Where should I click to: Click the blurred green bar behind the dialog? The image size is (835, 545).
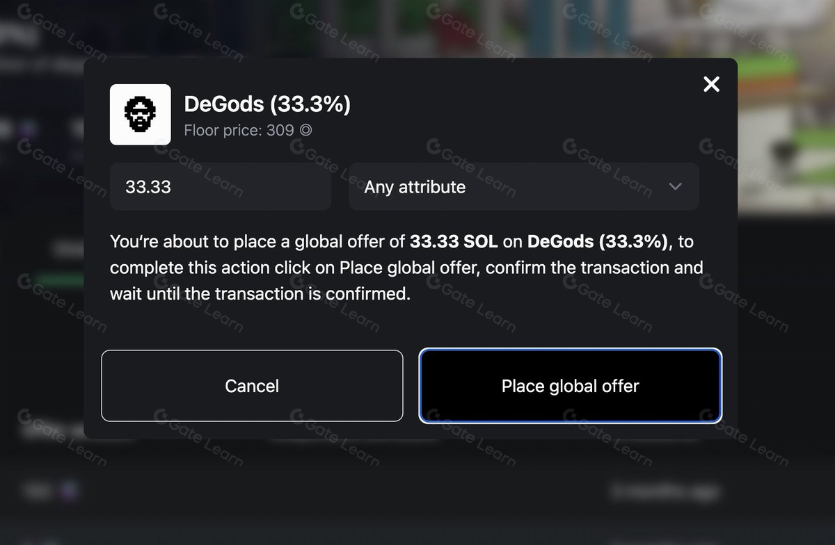tap(59, 279)
